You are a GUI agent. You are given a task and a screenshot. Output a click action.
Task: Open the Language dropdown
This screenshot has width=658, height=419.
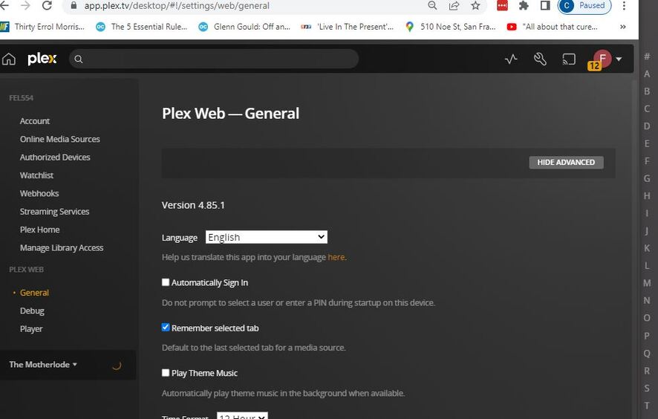pyautogui.click(x=267, y=237)
